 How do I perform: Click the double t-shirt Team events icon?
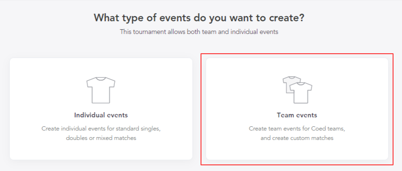click(297, 90)
